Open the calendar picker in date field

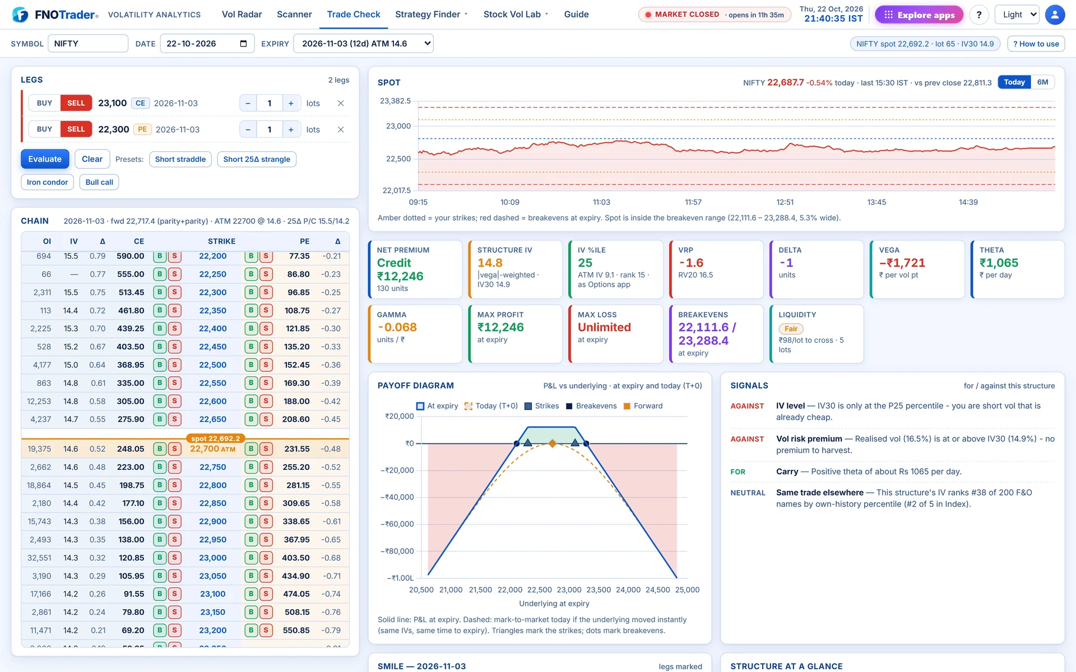pyautogui.click(x=243, y=43)
